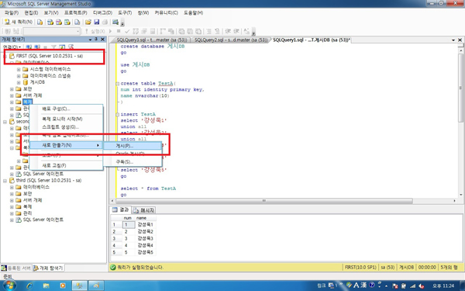Open the 도움말(H) menu
The height and width of the screenshot is (291, 465).
193,12
